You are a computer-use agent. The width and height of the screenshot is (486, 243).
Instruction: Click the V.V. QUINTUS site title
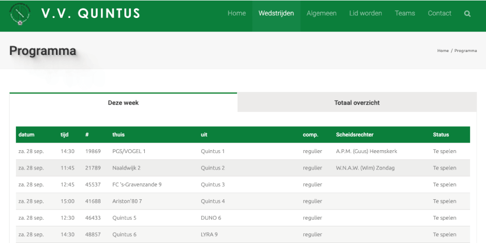90,13
